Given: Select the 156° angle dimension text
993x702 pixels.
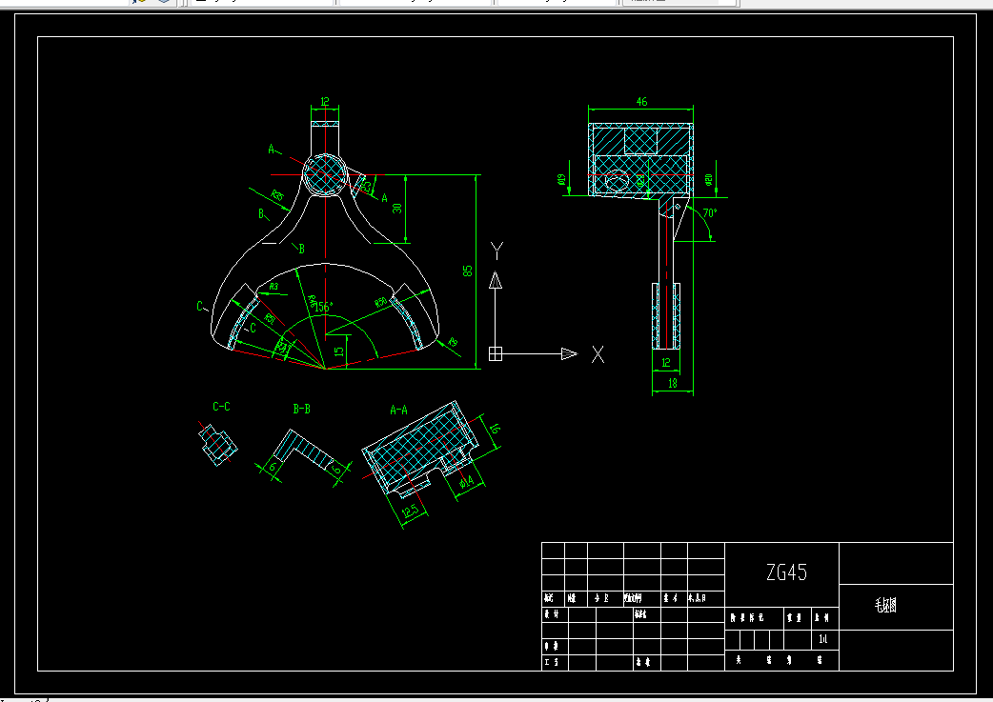Looking at the screenshot, I should [323, 307].
